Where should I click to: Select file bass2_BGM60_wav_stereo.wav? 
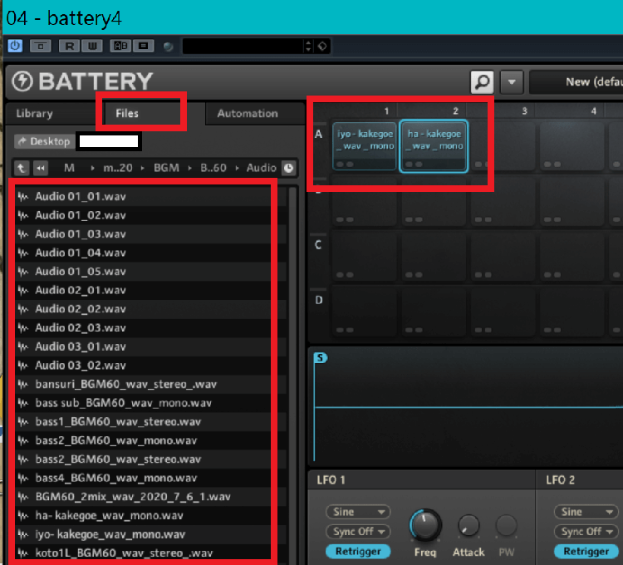pyautogui.click(x=151, y=459)
